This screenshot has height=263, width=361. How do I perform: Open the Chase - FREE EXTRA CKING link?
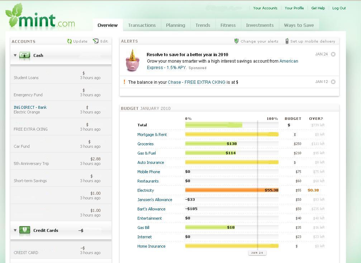coord(196,82)
